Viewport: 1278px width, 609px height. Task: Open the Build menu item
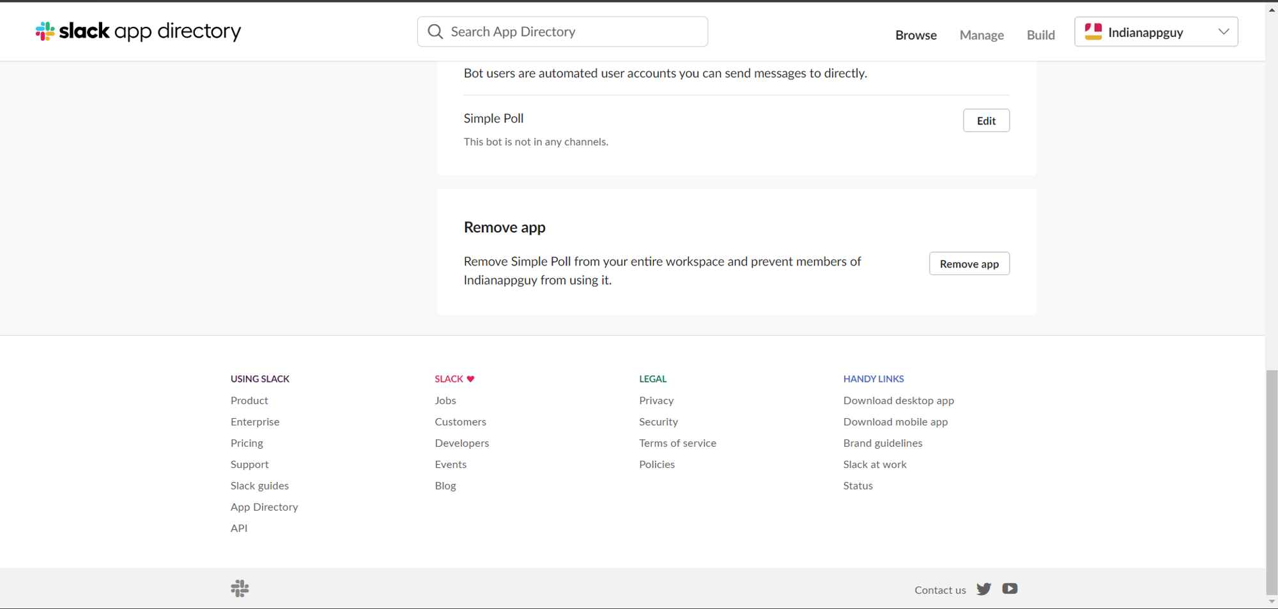pos(1040,35)
